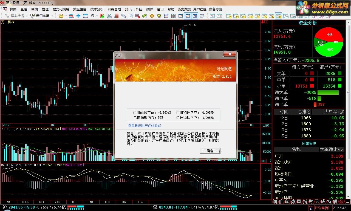Switch to the RSI indicator tab

tap(74, 202)
